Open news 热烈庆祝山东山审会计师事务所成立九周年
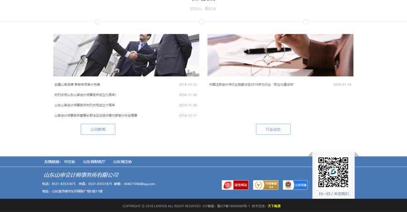Image resolution: width=407 pixels, height=212 pixels. point(85,95)
